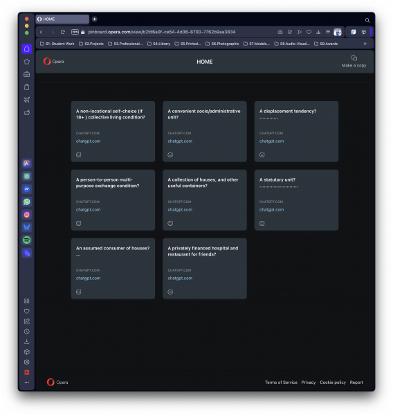Open Bluesky sidebar icon
This screenshot has width=393, height=415.
point(27,227)
